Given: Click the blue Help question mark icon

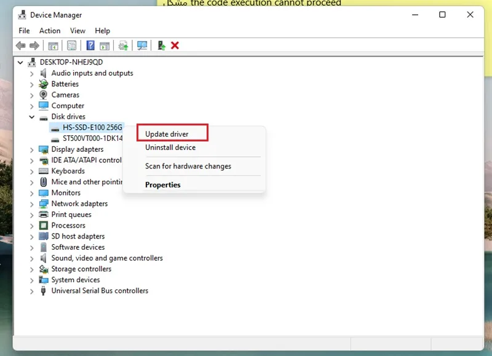Looking at the screenshot, I should pos(90,45).
